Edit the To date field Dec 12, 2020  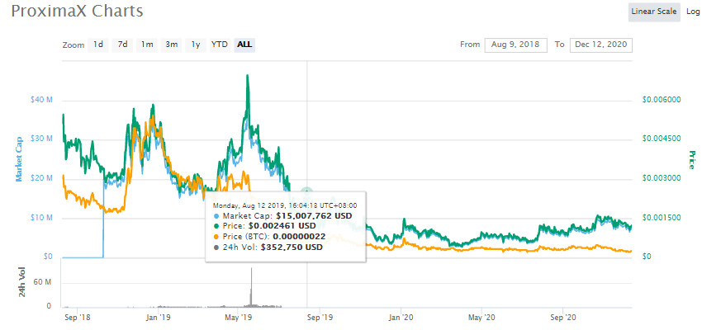(600, 45)
